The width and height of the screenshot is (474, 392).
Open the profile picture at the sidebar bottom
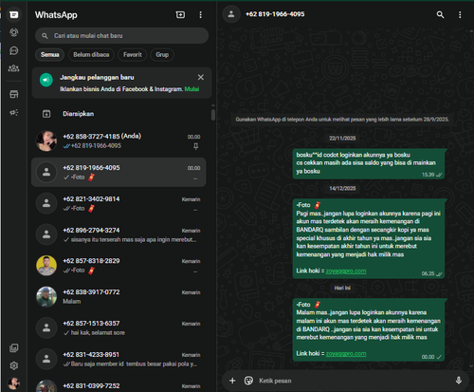13,383
